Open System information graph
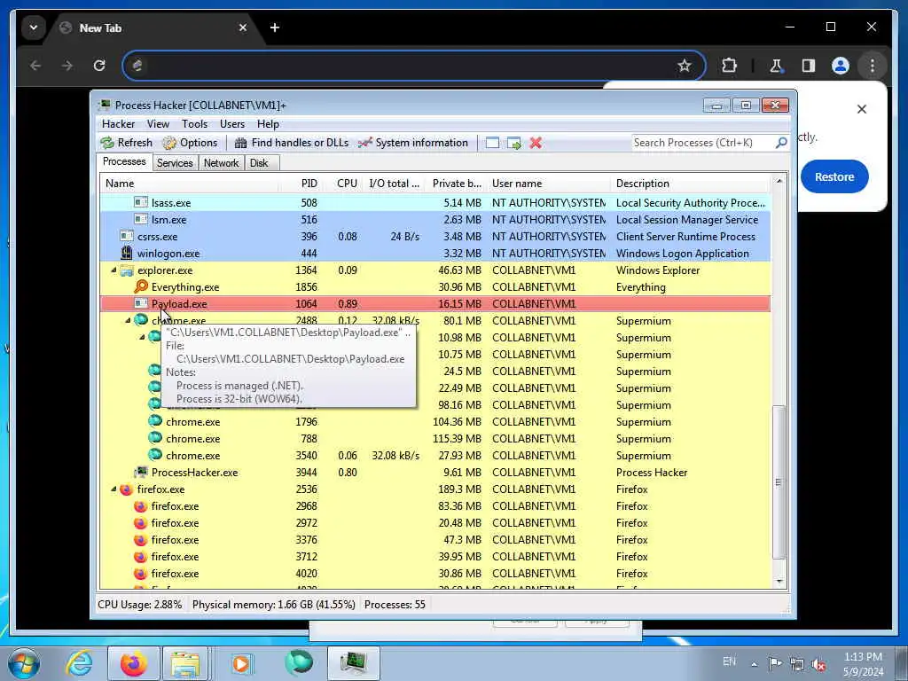The height and width of the screenshot is (681, 908). 413,143
